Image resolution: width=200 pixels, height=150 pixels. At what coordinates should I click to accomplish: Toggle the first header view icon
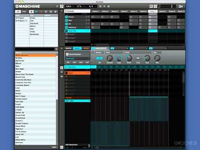pos(151,6)
